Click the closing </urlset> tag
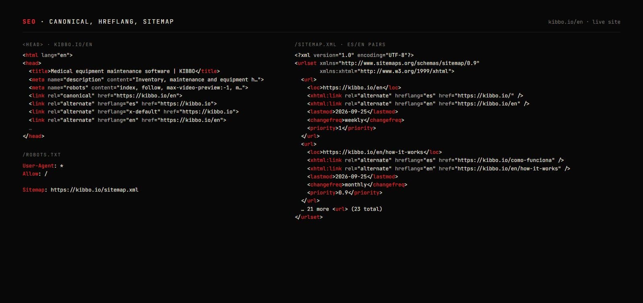Viewport: 643px width, 303px height. point(309,217)
